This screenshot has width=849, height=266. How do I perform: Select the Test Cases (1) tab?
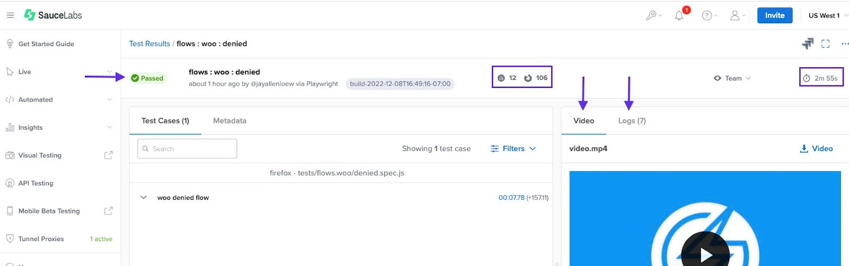pos(165,121)
